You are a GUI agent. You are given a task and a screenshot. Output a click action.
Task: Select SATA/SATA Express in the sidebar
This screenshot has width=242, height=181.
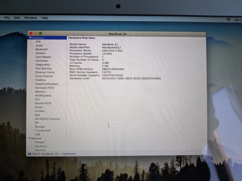[x=47, y=119]
